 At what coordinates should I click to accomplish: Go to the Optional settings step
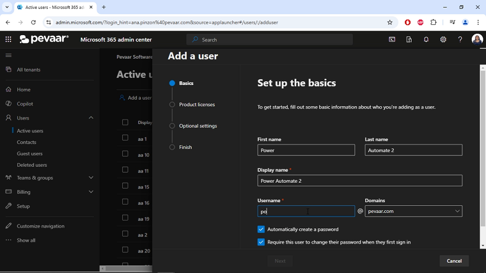[198, 126]
